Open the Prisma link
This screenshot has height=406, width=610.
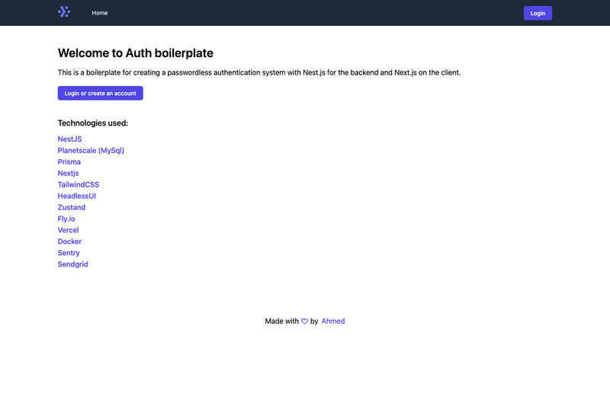tap(69, 161)
